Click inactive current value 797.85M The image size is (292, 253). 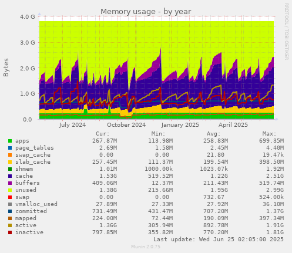pos(105,232)
